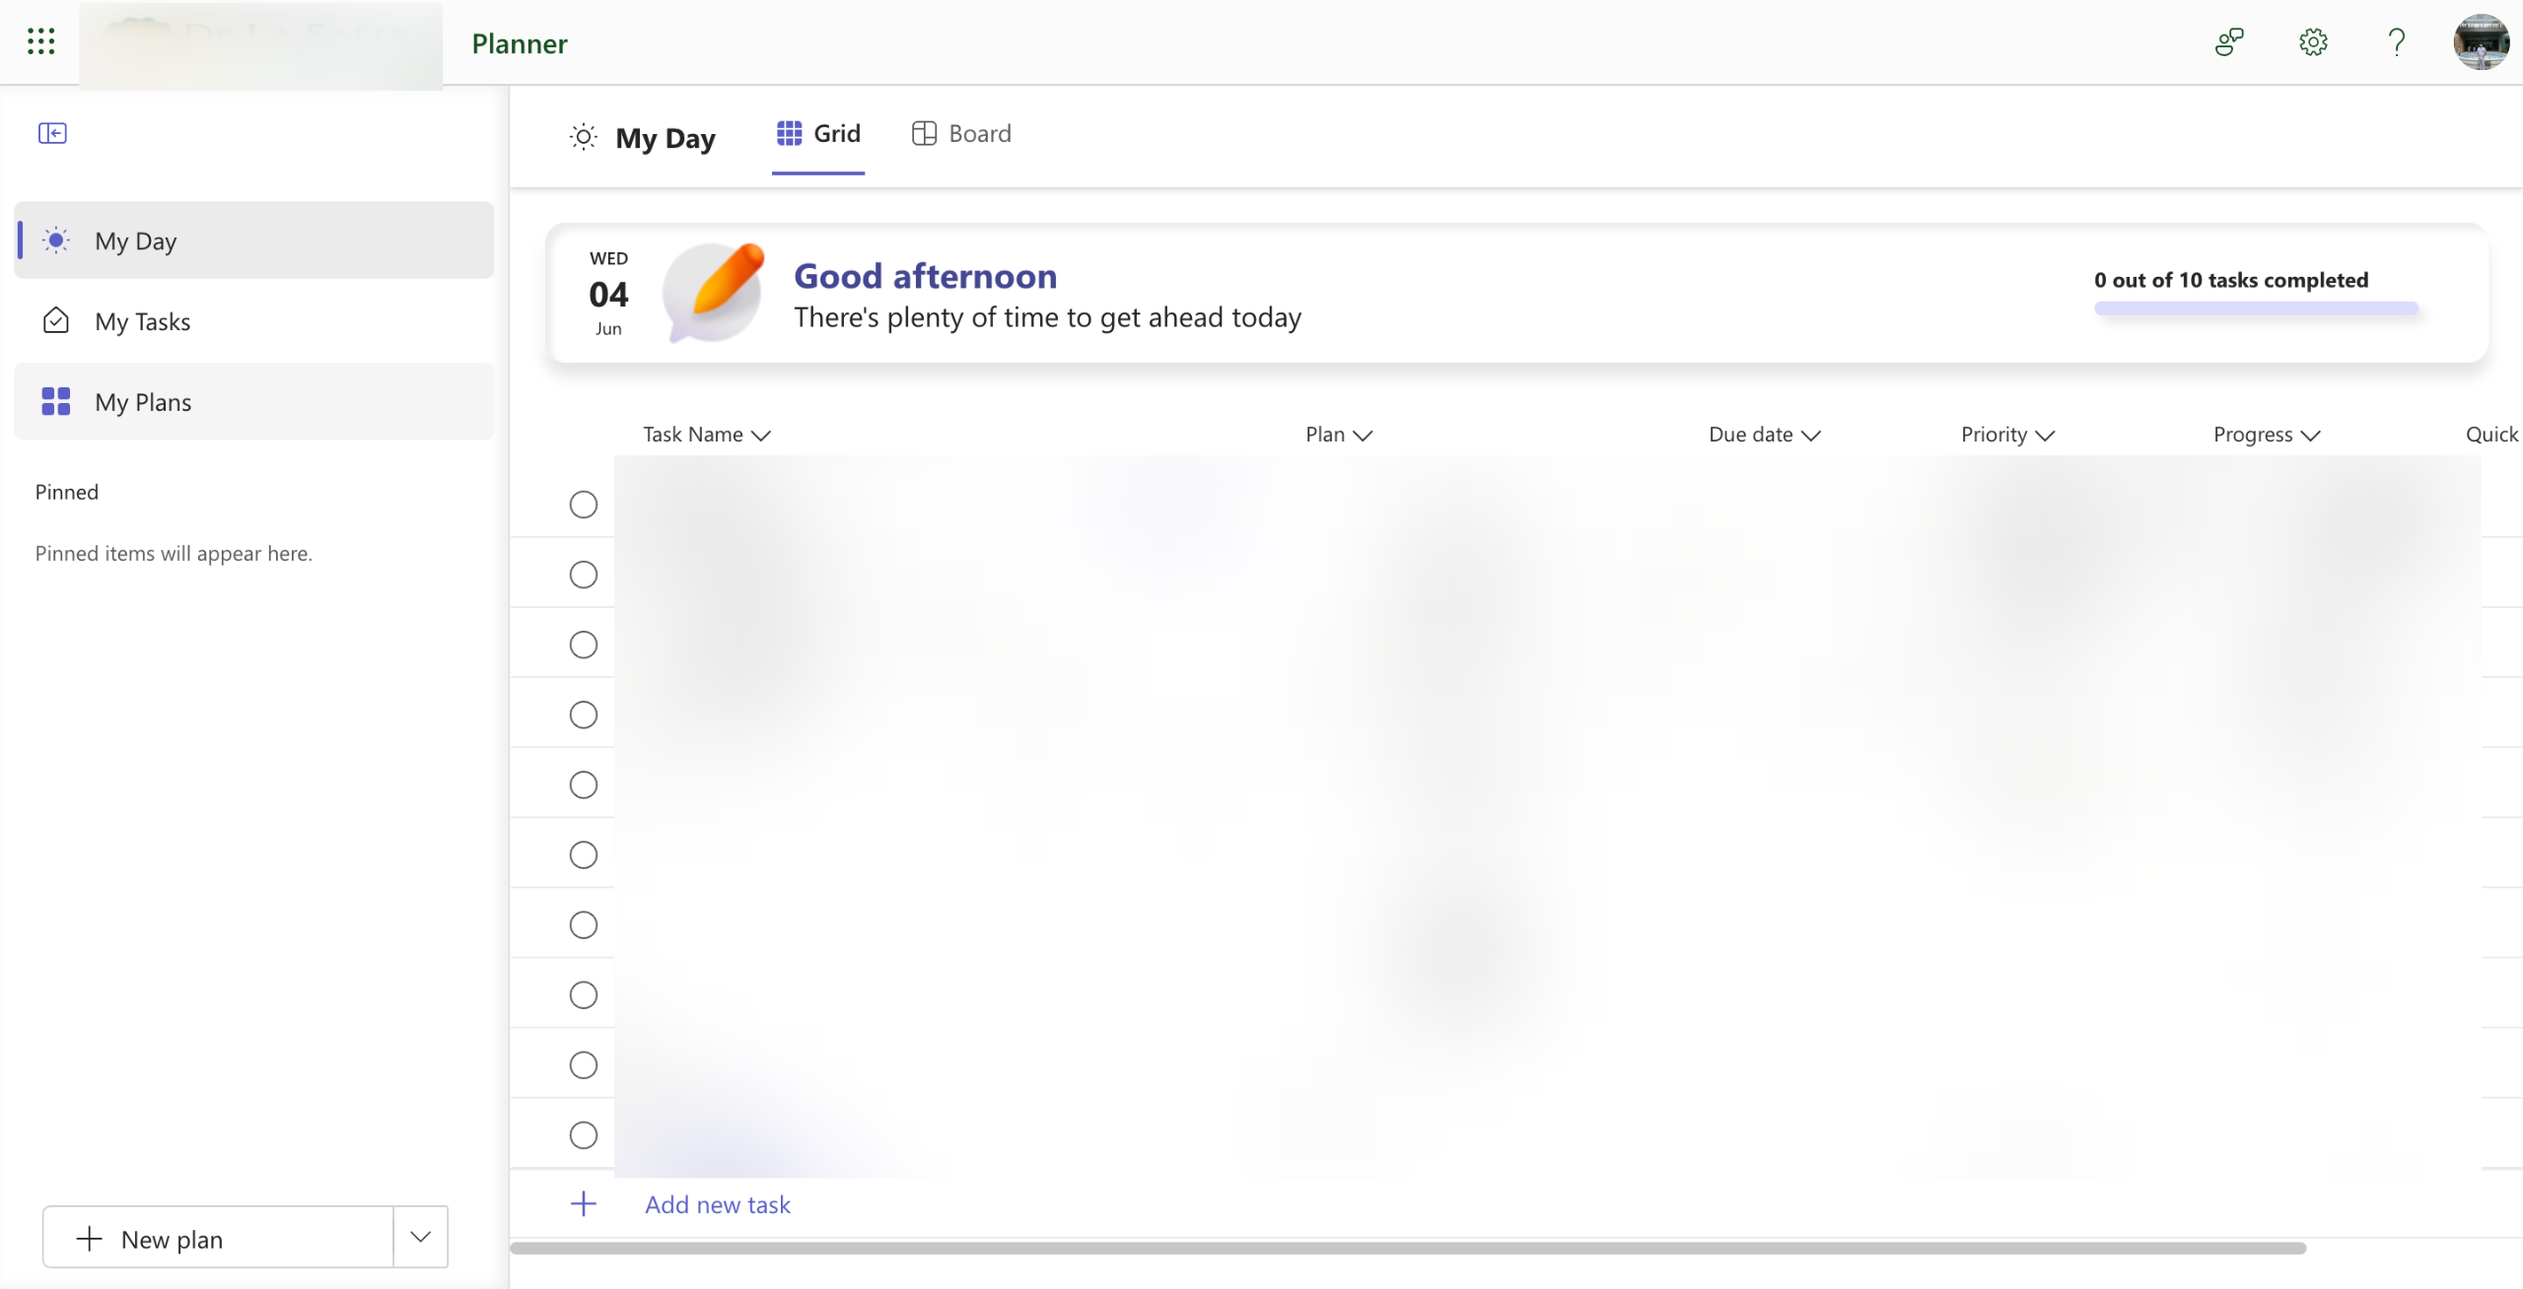2523x1289 pixels.
Task: Open the settings gear icon
Action: tap(2312, 41)
